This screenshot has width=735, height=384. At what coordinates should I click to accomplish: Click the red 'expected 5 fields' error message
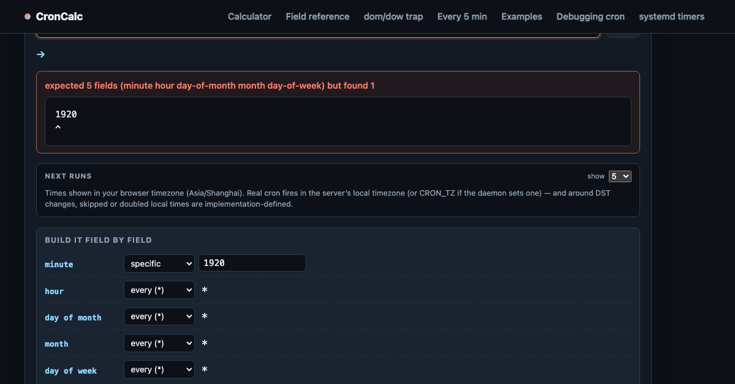(209, 86)
